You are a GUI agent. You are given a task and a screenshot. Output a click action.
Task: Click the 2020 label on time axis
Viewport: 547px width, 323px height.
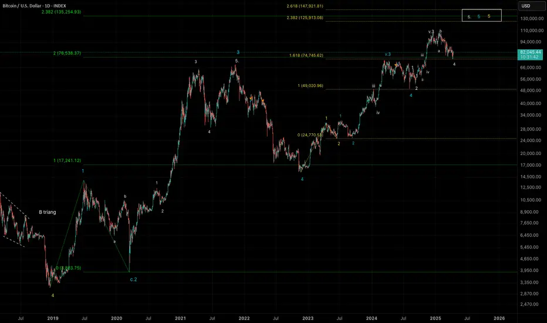(x=117, y=318)
